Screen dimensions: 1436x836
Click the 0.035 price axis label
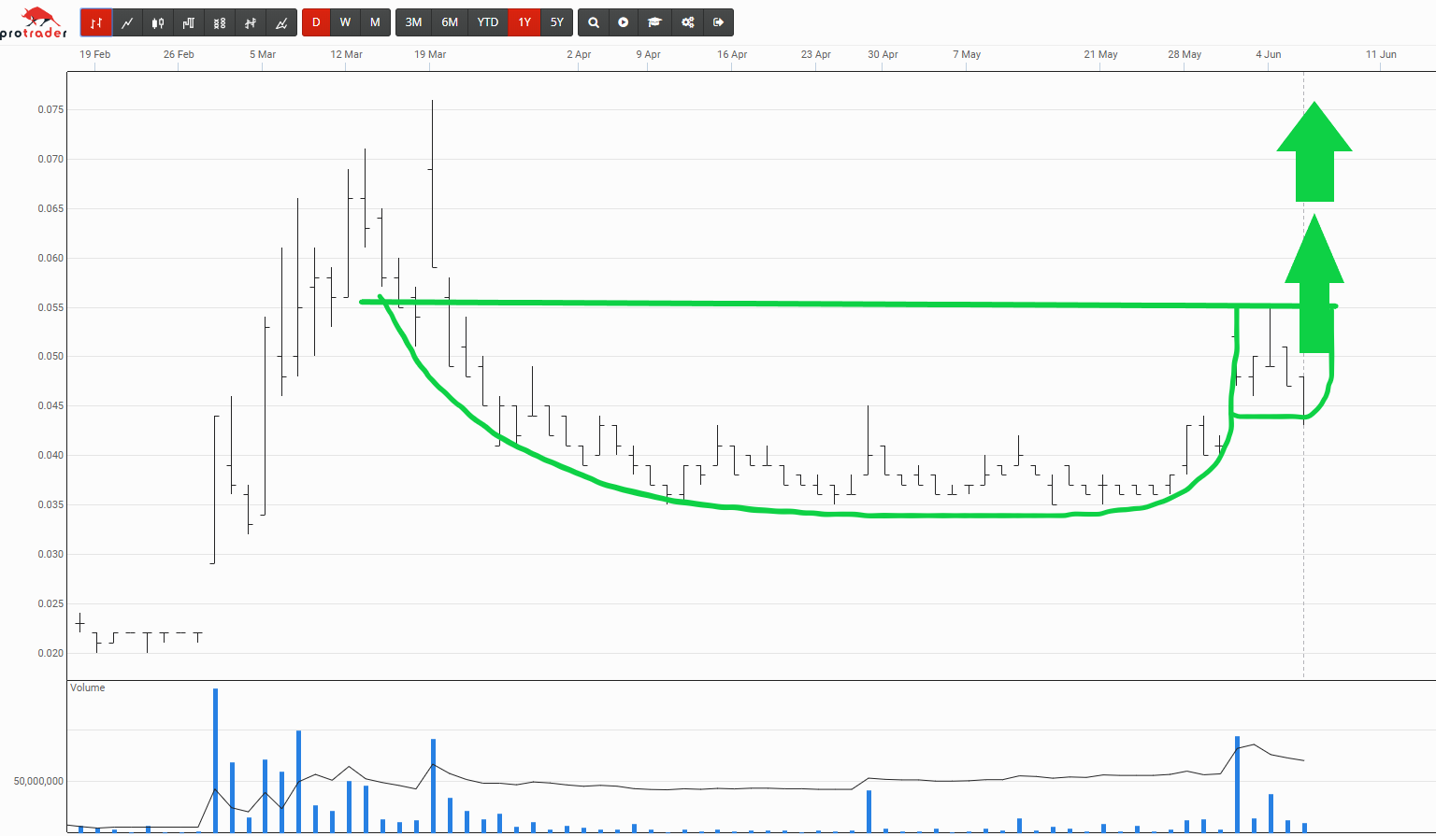pyautogui.click(x=50, y=504)
